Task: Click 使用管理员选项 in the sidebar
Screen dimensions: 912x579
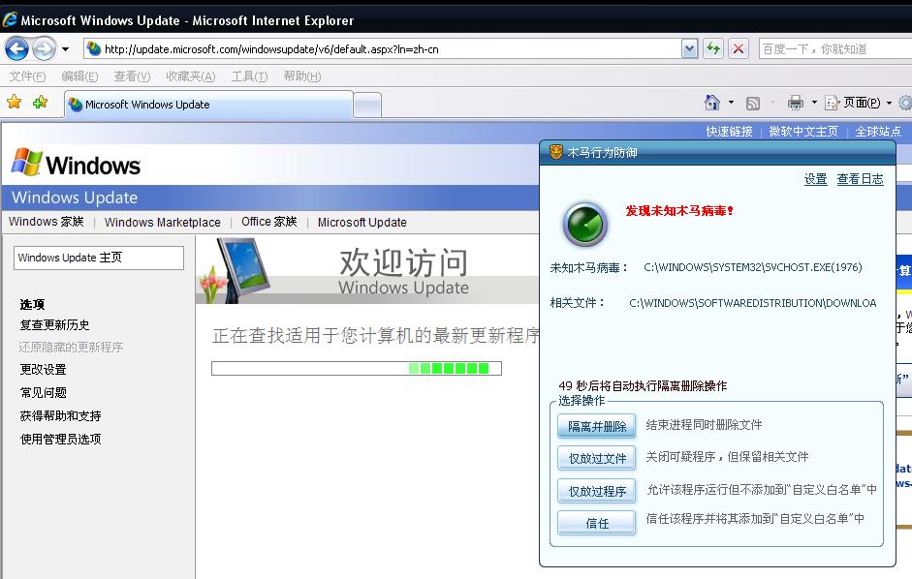Action: point(60,439)
